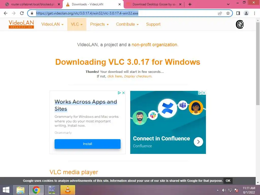Reload the VideoLAN download page

click(22, 13)
